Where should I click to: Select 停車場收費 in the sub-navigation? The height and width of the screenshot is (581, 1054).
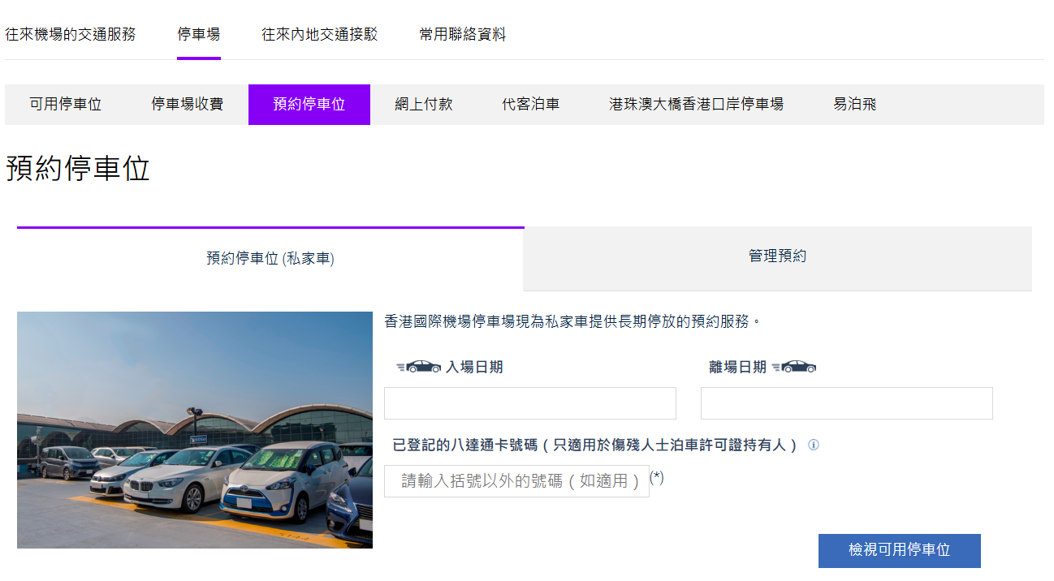tap(185, 104)
